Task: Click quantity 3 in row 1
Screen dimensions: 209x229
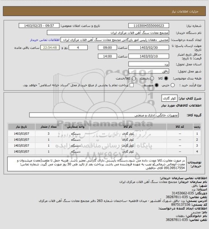Action: coord(49,134)
